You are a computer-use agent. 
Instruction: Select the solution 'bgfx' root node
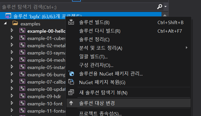81,16
